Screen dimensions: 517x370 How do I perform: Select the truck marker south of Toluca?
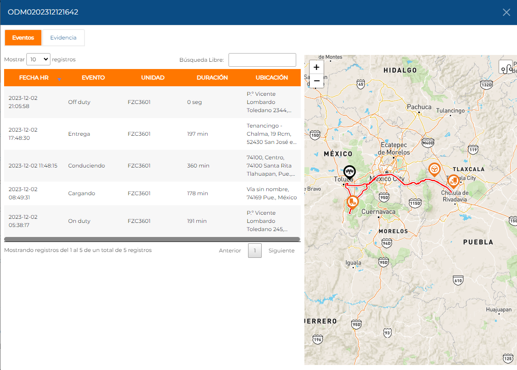click(x=353, y=202)
